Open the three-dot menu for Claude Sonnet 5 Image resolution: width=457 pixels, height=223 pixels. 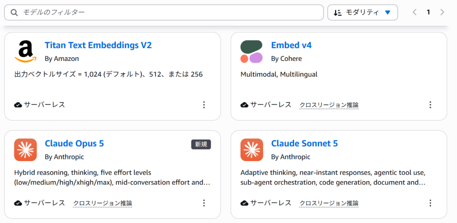(430, 203)
